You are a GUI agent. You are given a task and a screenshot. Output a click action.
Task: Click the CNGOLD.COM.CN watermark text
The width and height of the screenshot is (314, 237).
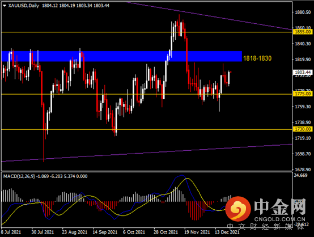tap(279, 219)
